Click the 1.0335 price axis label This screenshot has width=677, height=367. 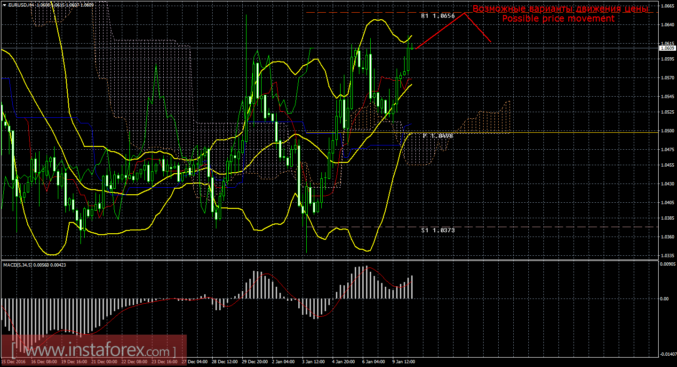pyautogui.click(x=667, y=256)
